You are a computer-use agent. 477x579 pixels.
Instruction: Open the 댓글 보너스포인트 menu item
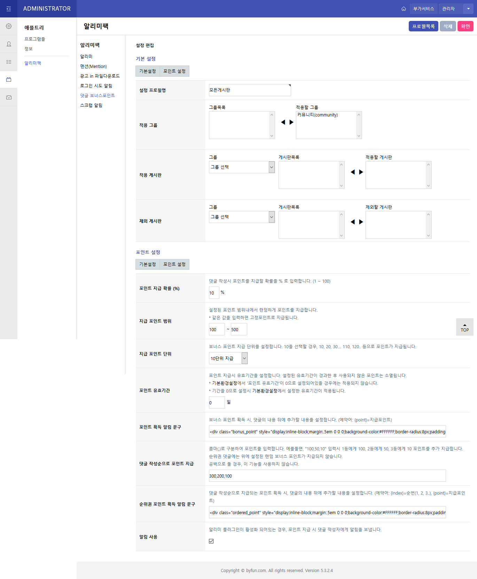coord(97,96)
